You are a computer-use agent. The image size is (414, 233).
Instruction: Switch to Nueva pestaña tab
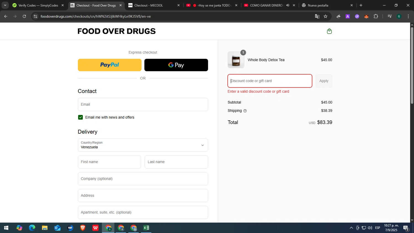click(327, 5)
